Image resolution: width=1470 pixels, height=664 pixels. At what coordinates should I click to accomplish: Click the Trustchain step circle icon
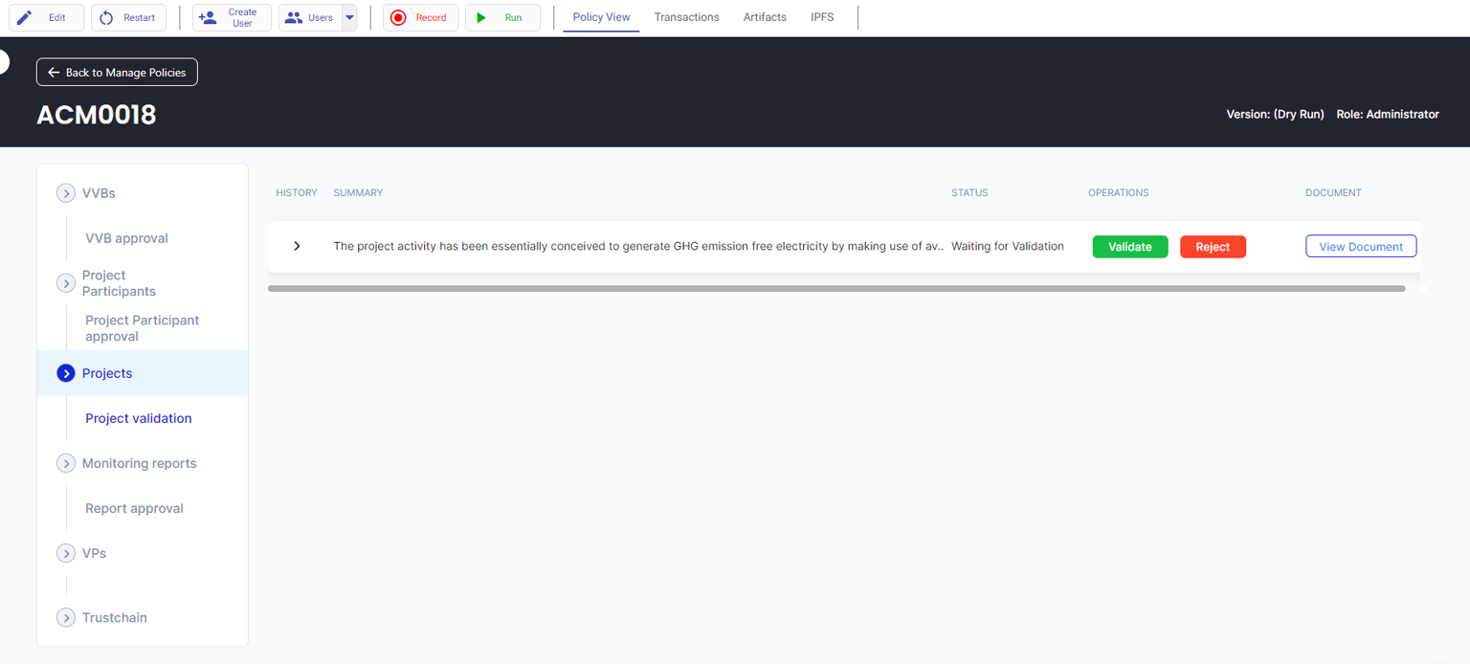coord(66,618)
